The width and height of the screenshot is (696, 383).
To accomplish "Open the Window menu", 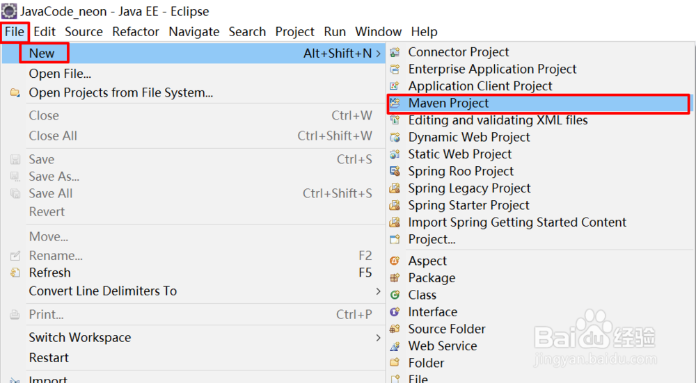I will click(x=378, y=32).
